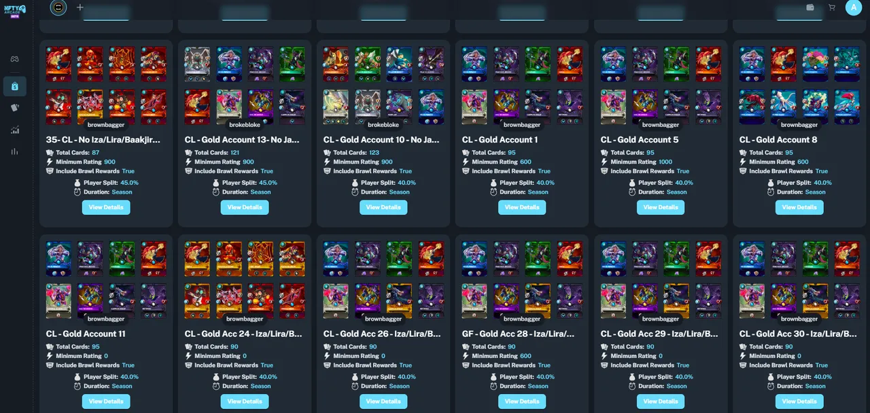Image resolution: width=870 pixels, height=413 pixels.
Task: Click first card thumbnail in Gold Account 10
Action: coord(336,65)
